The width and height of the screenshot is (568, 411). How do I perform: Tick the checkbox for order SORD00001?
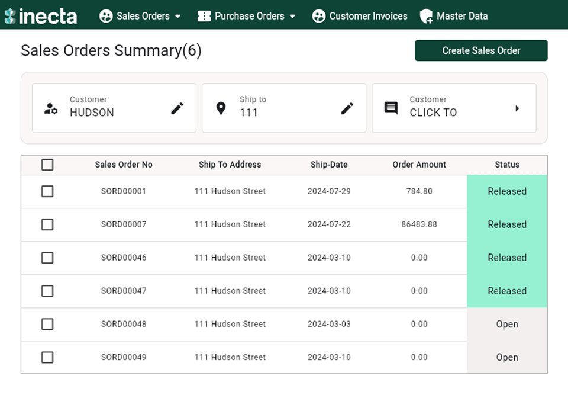(47, 191)
